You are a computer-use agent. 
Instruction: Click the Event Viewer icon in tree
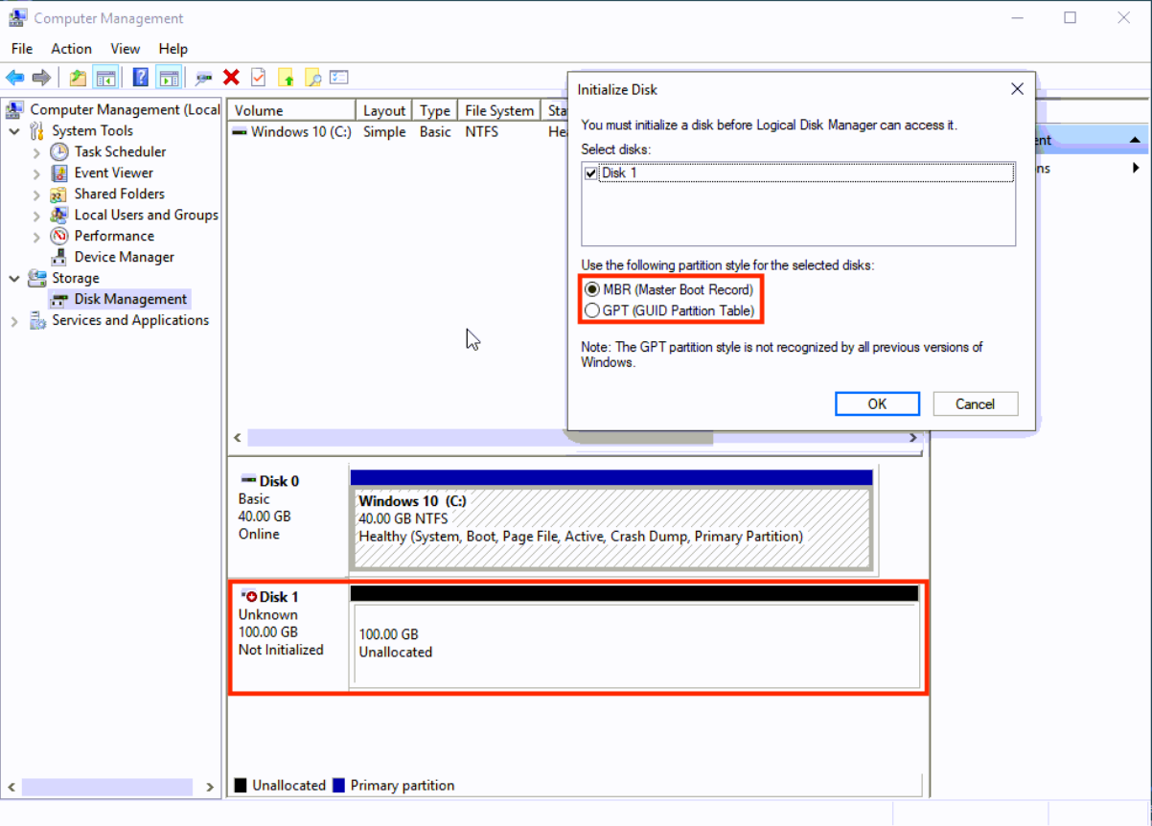tap(59, 172)
